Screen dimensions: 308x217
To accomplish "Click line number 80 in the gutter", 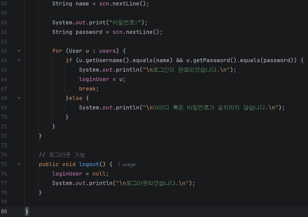I will pos(4,212).
